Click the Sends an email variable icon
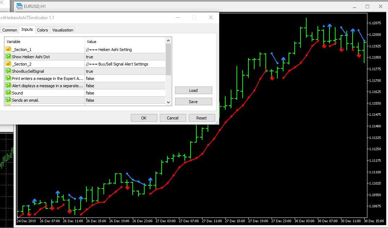Viewport: 388px width, 228px height. [8, 100]
